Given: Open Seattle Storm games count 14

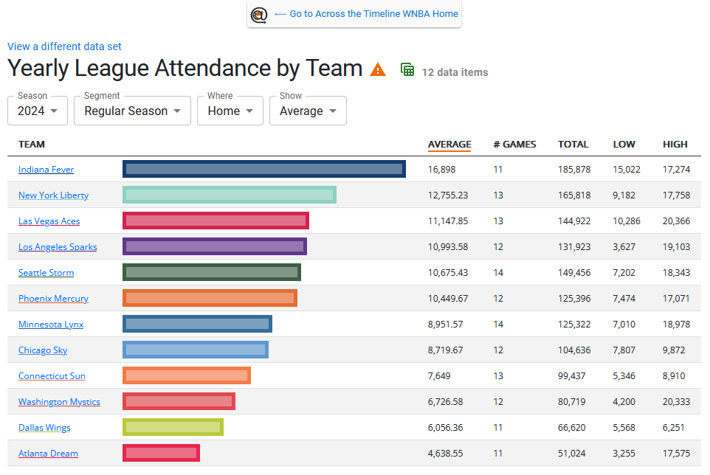Looking at the screenshot, I should coord(498,273).
